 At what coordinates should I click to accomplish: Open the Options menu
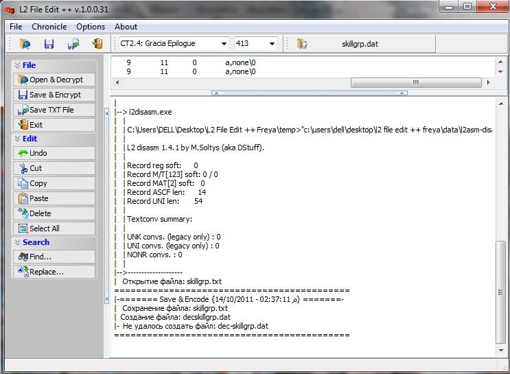(91, 27)
